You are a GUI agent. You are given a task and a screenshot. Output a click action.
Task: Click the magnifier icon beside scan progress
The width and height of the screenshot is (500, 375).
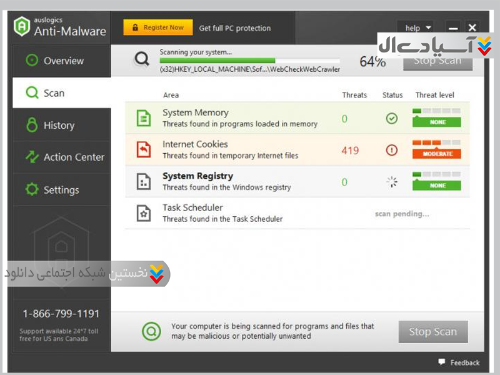pos(142,59)
